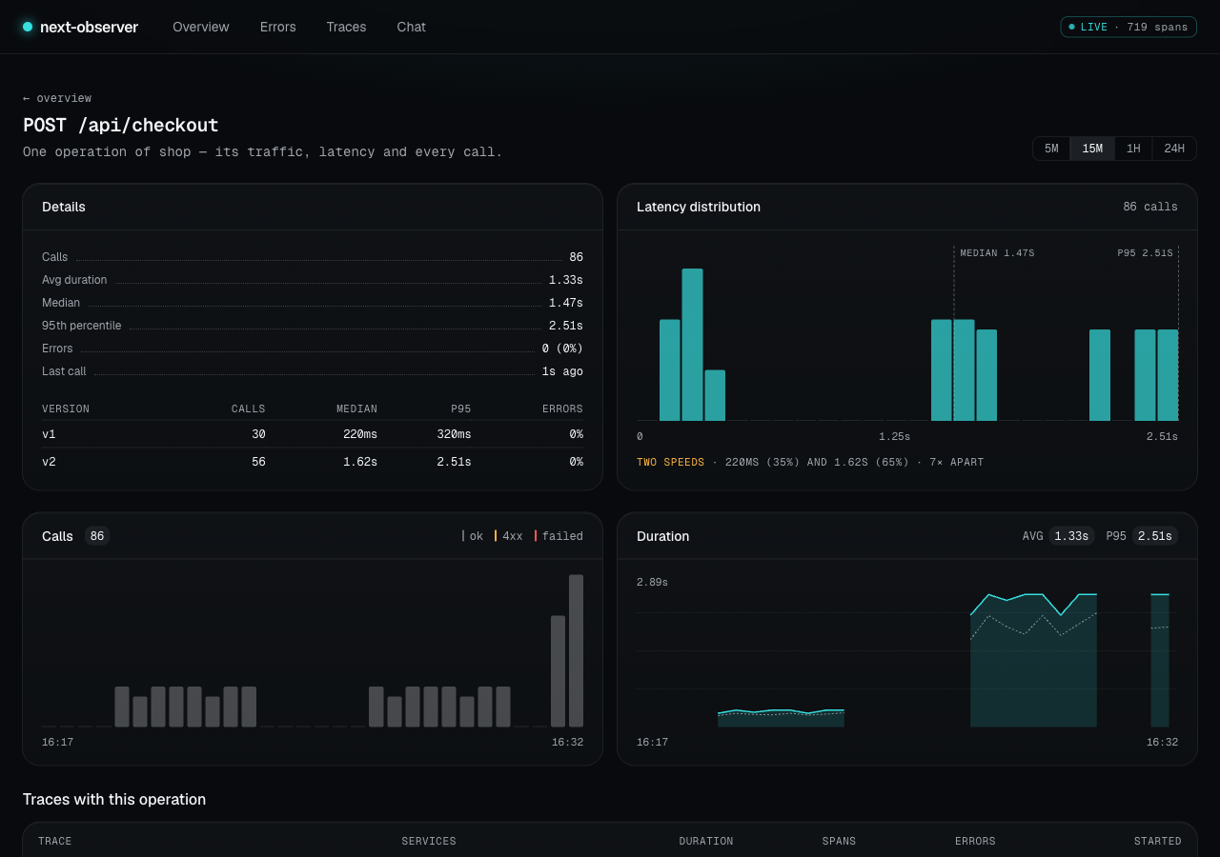1220x857 pixels.
Task: Go to the Chat nav tab
Action: (412, 27)
